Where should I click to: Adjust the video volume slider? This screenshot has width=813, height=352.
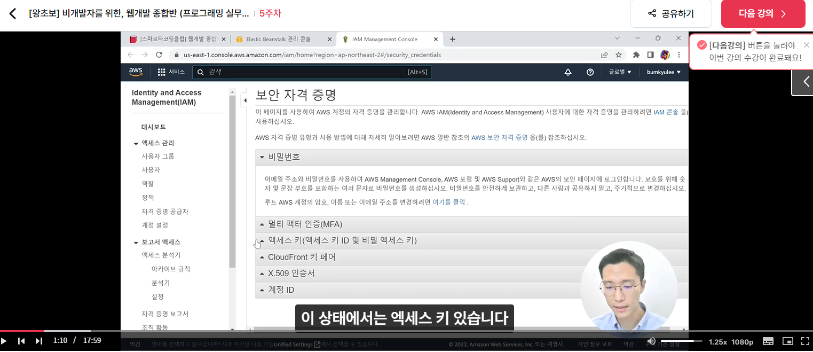pyautogui.click(x=681, y=341)
